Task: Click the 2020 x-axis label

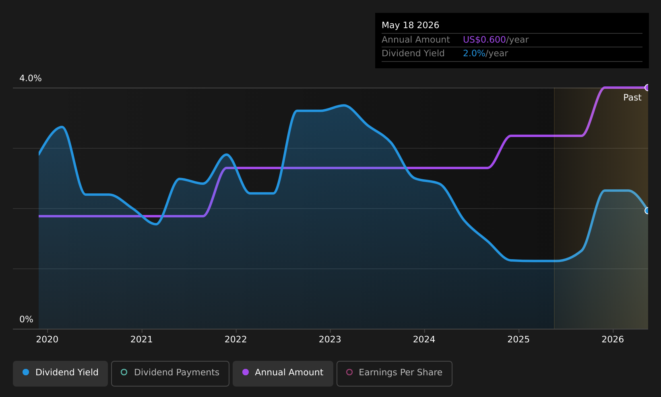Action: [47, 340]
